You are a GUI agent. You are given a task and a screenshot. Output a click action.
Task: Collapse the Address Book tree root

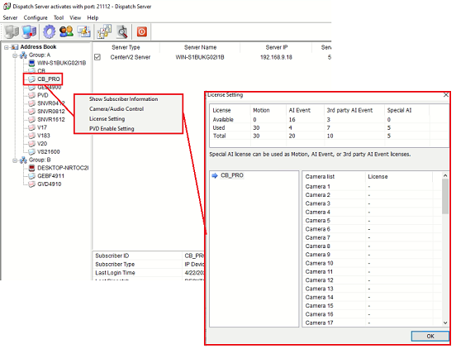(6, 47)
